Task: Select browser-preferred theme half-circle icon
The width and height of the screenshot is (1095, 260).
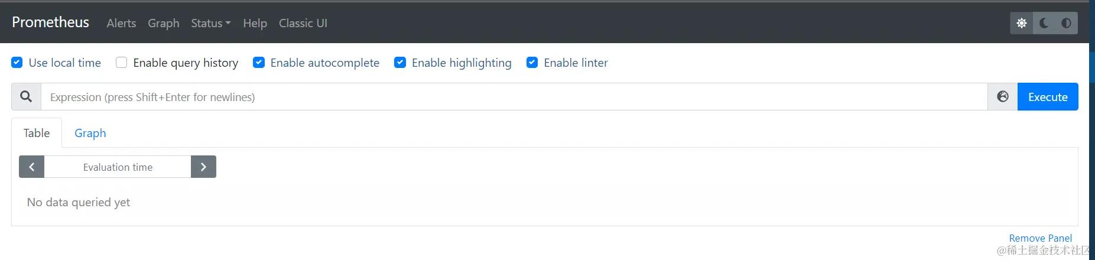Action: 1066,23
